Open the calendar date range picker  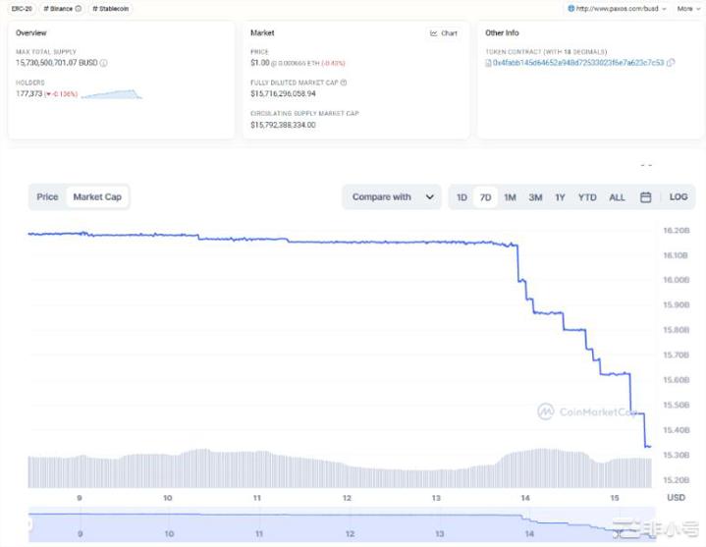click(x=645, y=197)
